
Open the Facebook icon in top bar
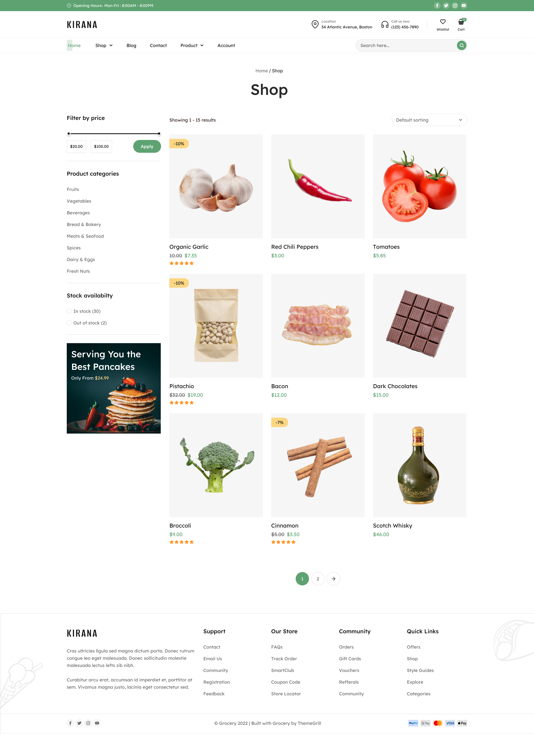click(x=437, y=6)
